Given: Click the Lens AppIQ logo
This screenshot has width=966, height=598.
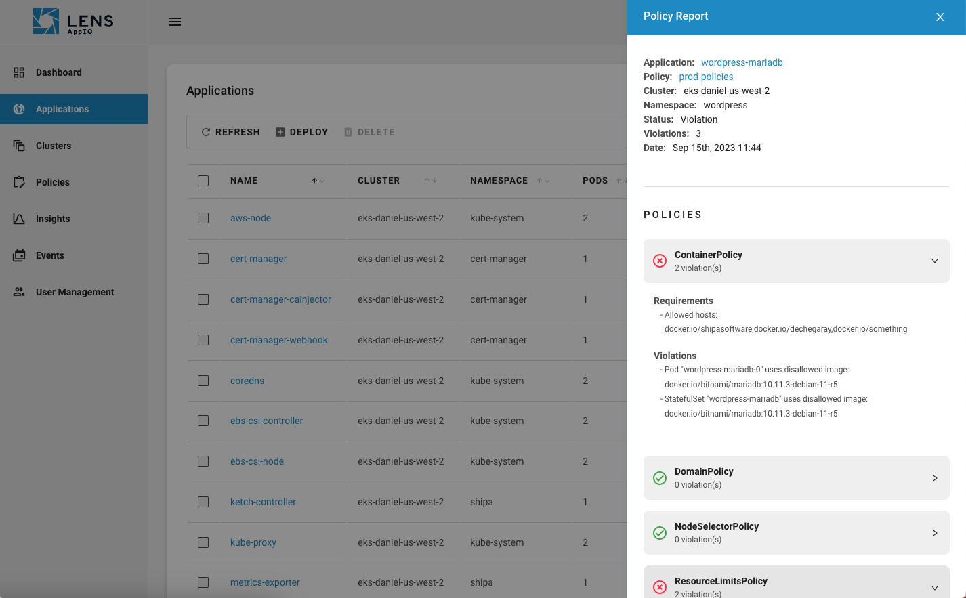Looking at the screenshot, I should point(73,22).
